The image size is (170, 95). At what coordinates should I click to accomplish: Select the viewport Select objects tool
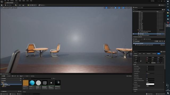click(x=105, y=8)
